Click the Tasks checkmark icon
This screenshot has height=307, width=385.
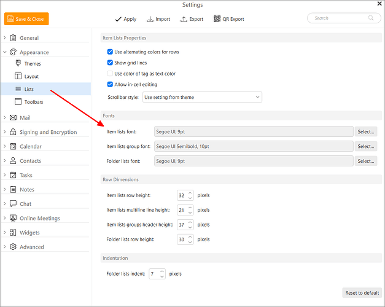point(13,175)
